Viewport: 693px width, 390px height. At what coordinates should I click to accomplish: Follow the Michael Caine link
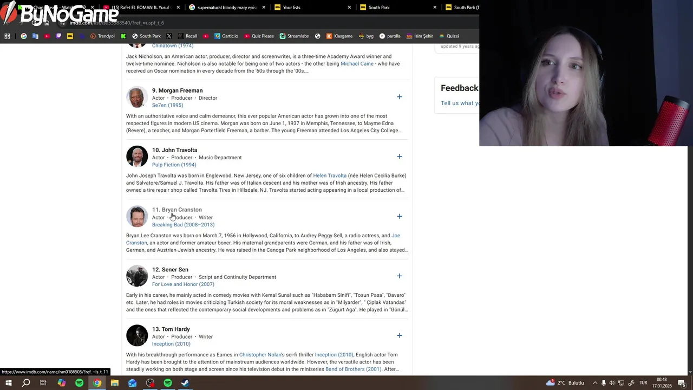[x=357, y=63]
